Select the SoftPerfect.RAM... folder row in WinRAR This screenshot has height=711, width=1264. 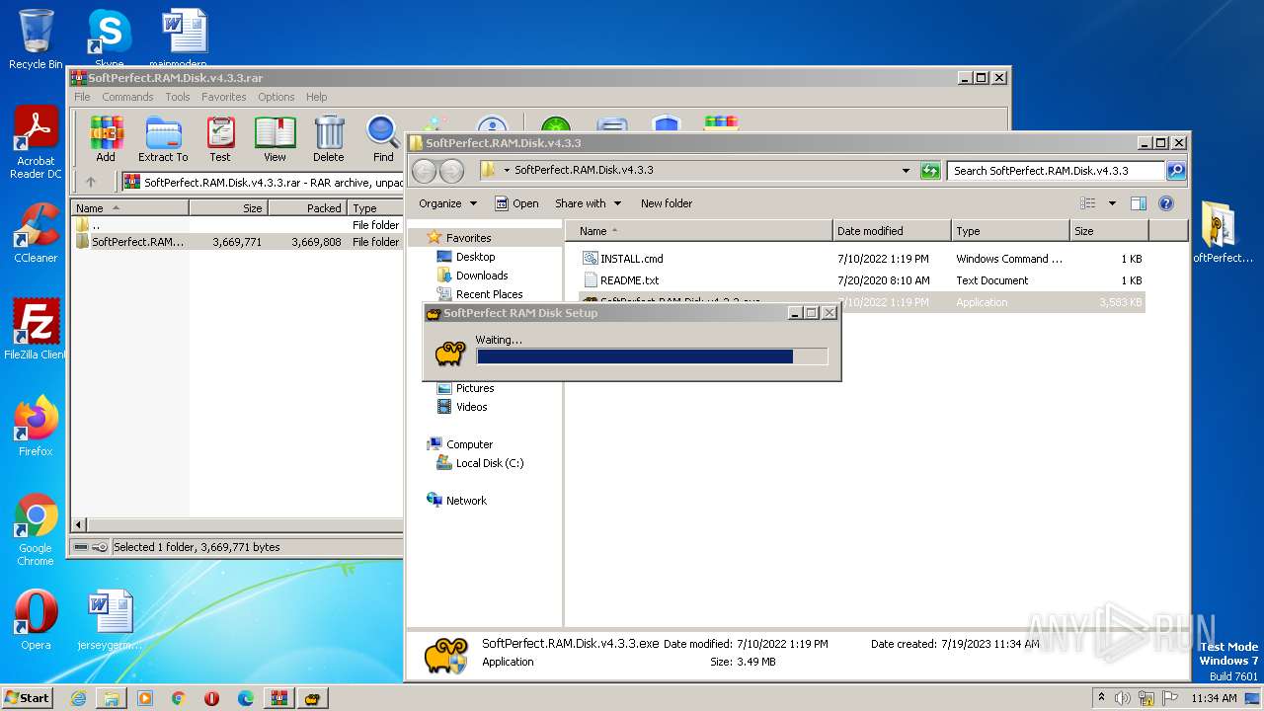tap(237, 242)
